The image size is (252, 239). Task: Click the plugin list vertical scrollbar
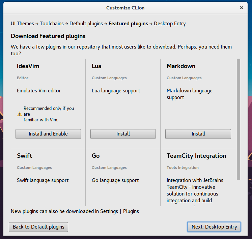pos(239,119)
